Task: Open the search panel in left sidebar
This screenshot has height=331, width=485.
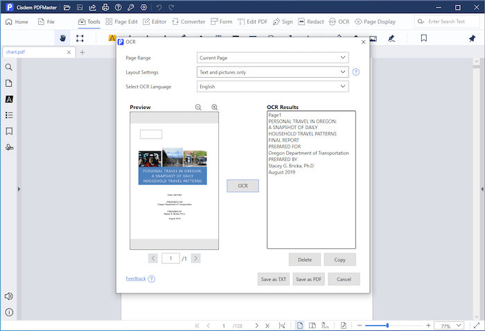Action: pyautogui.click(x=9, y=67)
